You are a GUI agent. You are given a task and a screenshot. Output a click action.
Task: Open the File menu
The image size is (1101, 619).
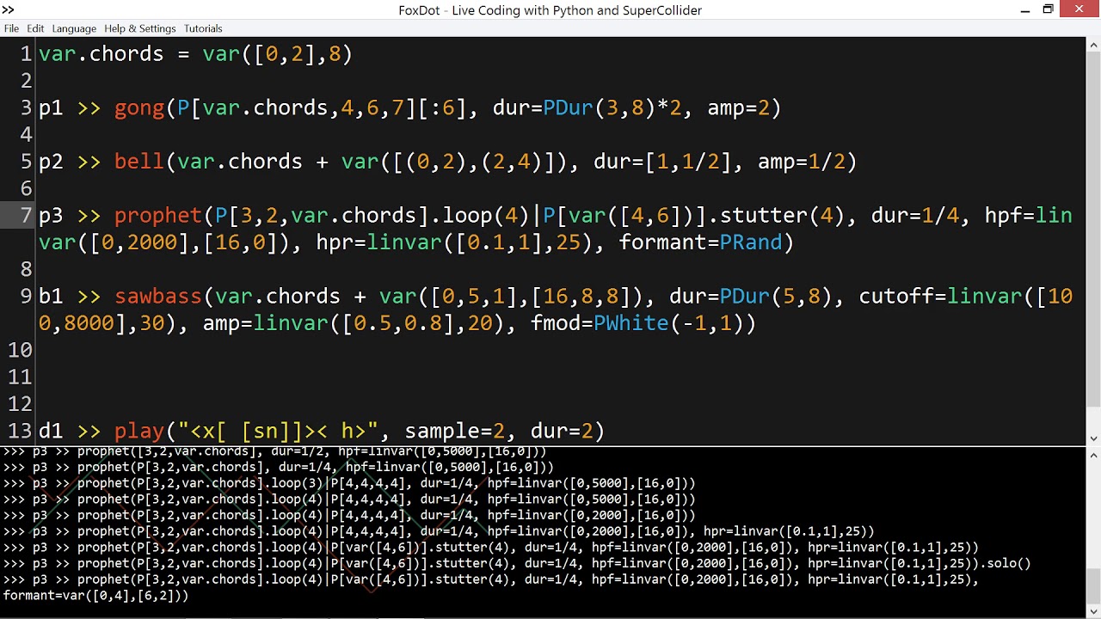pos(11,28)
